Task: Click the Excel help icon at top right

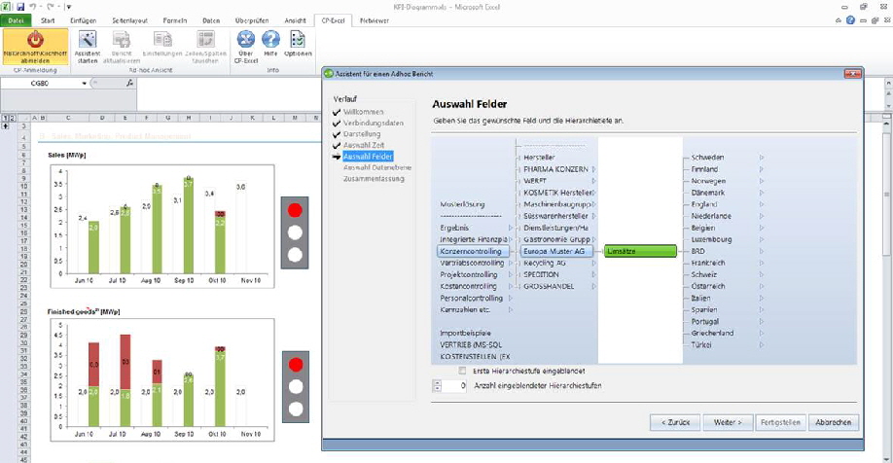Action: tap(850, 20)
